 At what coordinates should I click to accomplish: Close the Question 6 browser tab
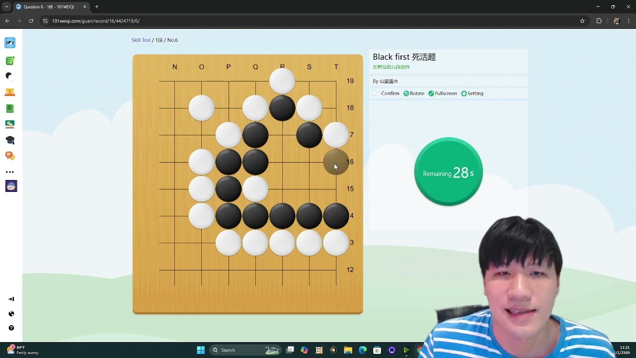(84, 7)
